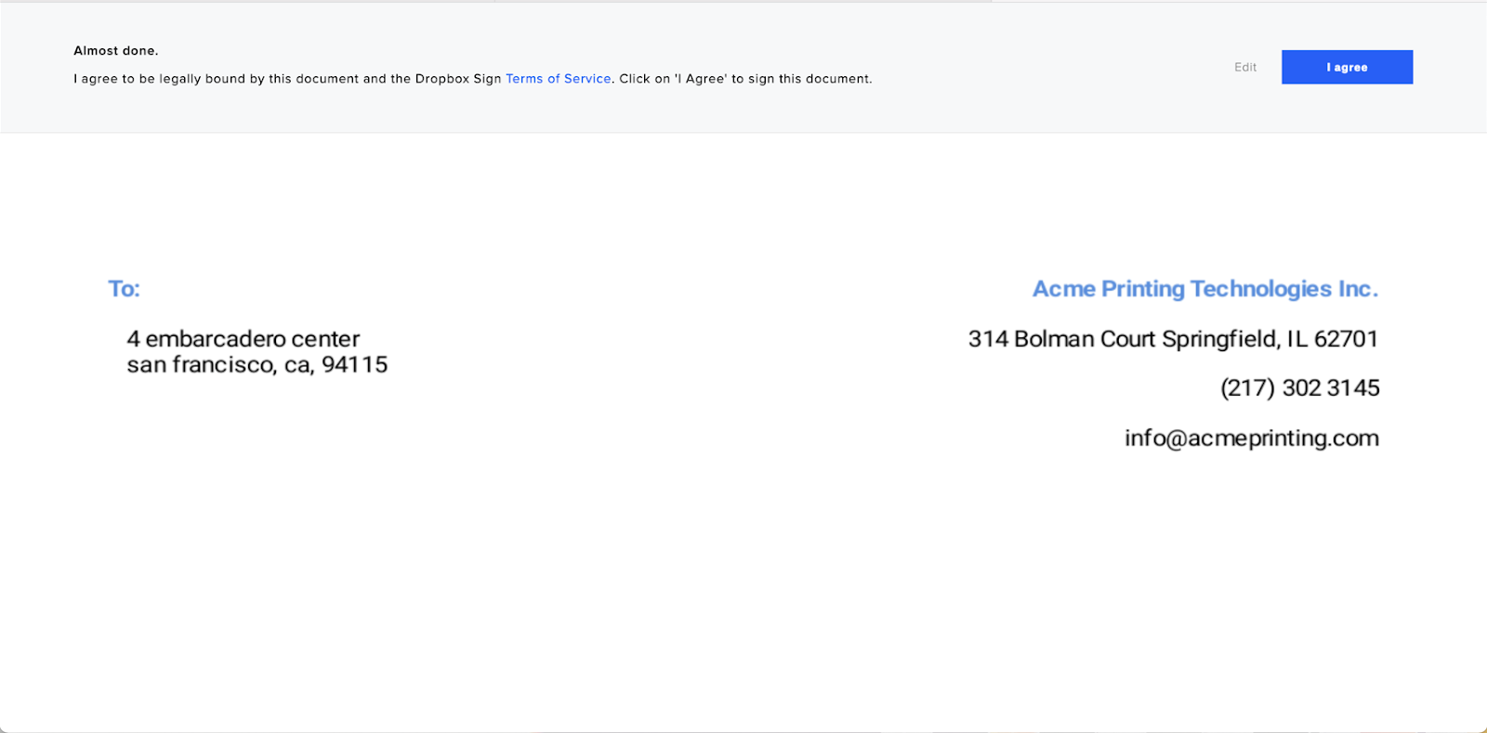Viewport: 1487px width, 733px height.
Task: Click the phone number (217) 302 3145
Action: click(1299, 388)
